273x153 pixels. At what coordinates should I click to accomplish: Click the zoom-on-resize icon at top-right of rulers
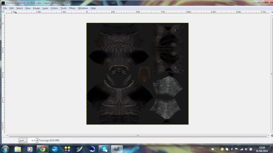[272, 12]
